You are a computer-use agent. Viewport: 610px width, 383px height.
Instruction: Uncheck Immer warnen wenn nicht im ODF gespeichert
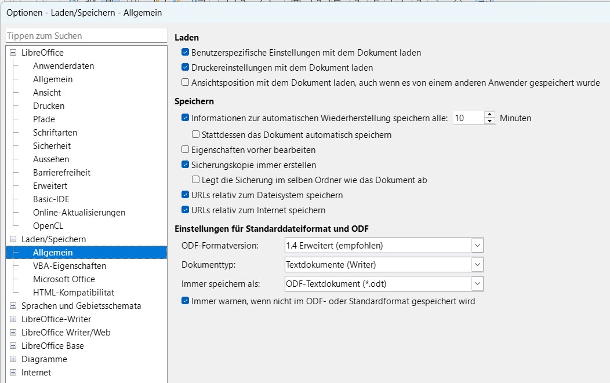[185, 301]
